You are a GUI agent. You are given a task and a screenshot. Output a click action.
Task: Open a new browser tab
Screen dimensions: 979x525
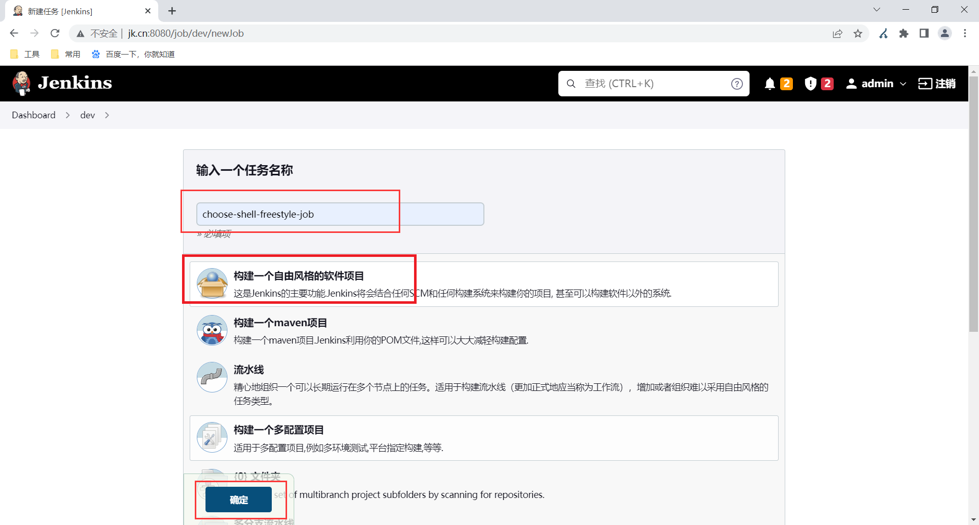(172, 11)
